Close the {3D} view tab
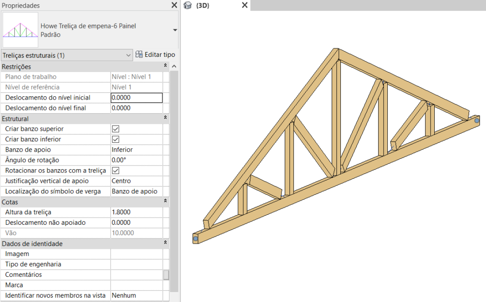This screenshot has width=486, height=302. click(244, 5)
